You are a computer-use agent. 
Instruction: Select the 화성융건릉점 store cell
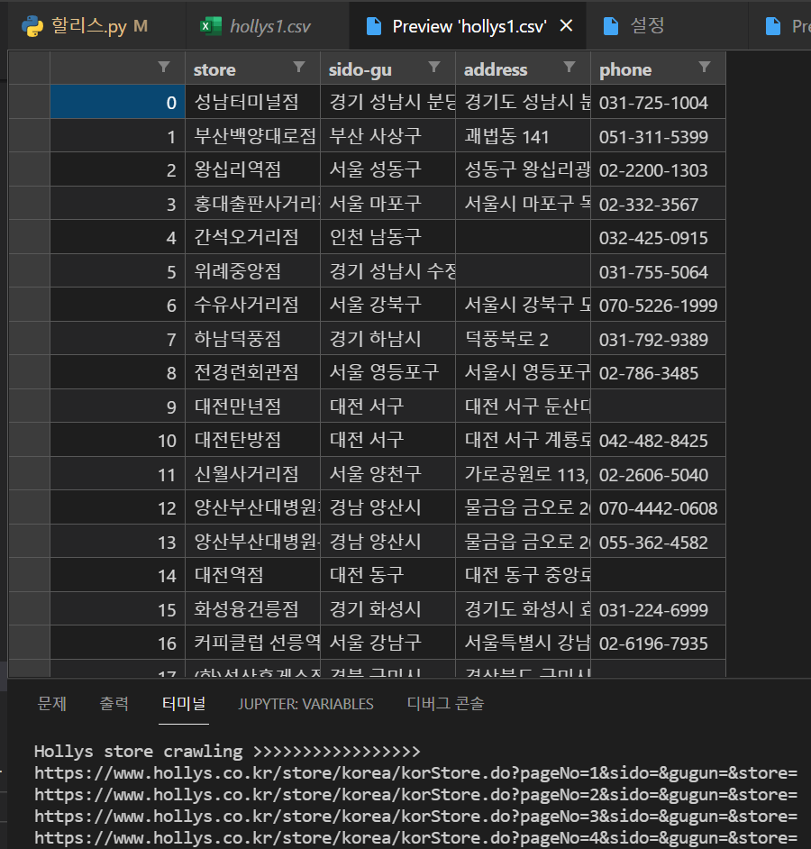click(253, 608)
